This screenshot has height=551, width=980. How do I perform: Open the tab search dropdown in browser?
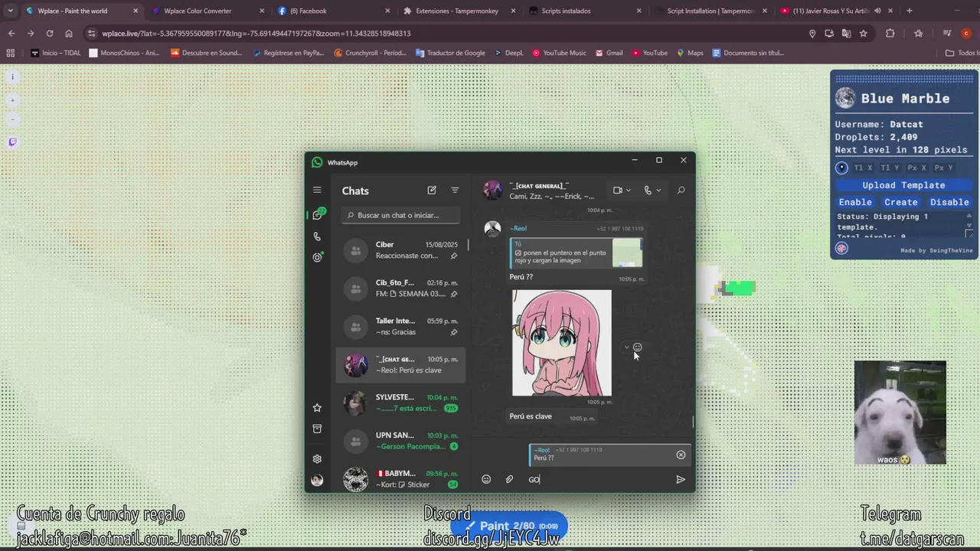[x=10, y=11]
